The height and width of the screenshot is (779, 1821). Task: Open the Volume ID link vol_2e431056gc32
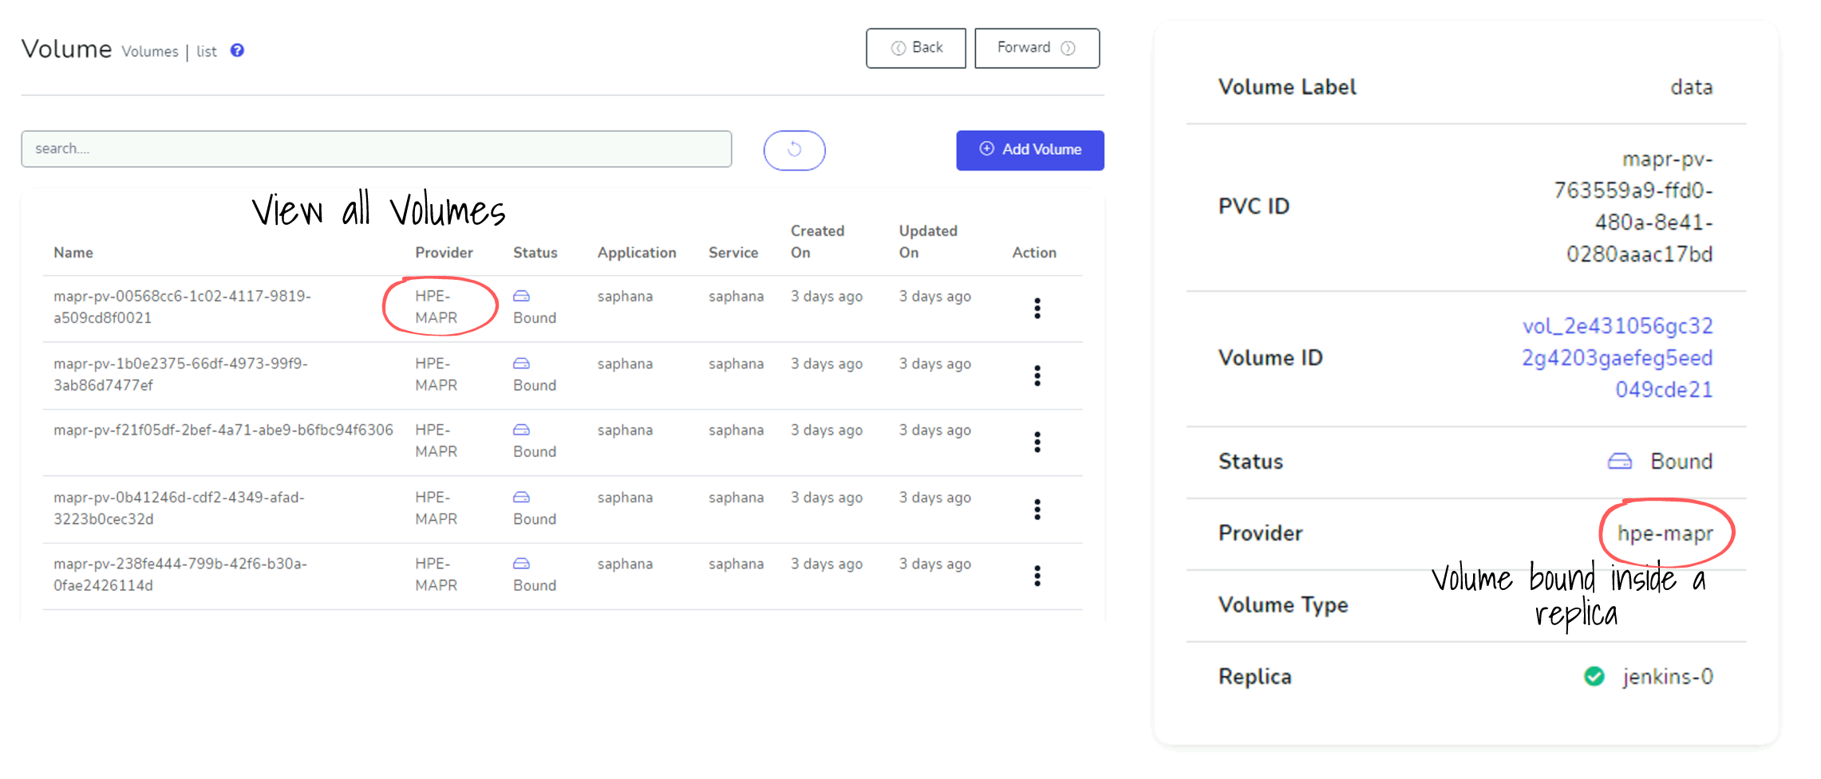[x=1617, y=357]
